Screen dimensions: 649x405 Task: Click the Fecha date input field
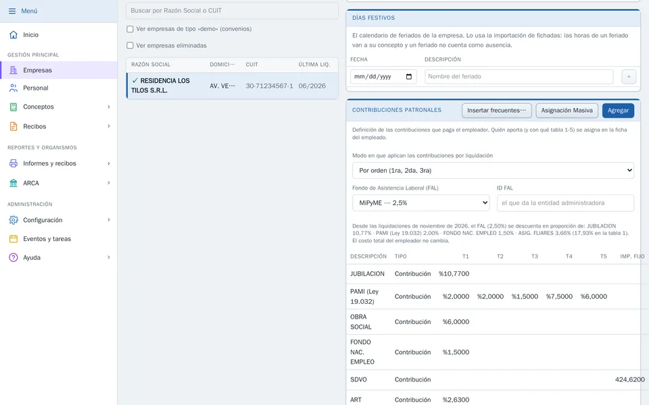tap(383, 76)
